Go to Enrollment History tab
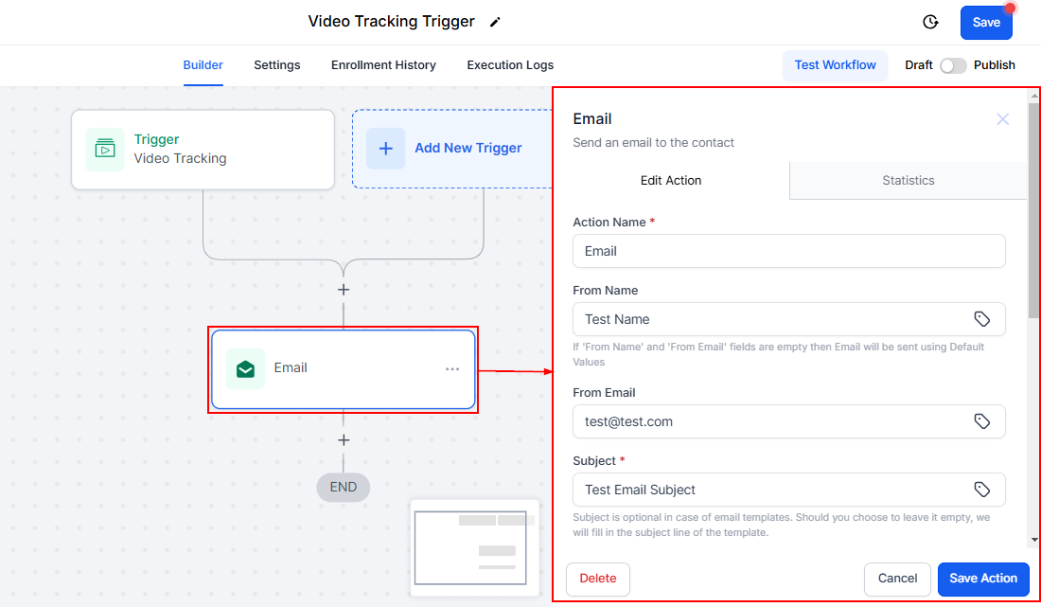This screenshot has width=1041, height=607. click(383, 65)
